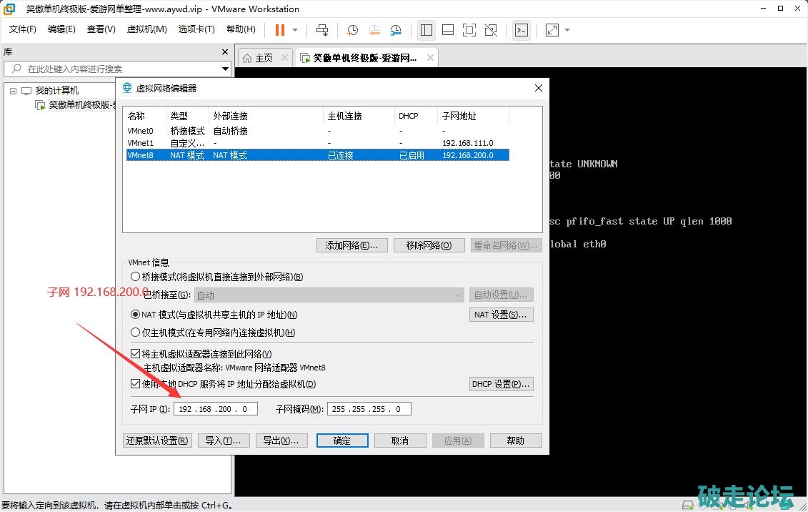Click the Send Ctrl+Alt+Del toolbar icon
808x512 pixels.
[x=322, y=30]
